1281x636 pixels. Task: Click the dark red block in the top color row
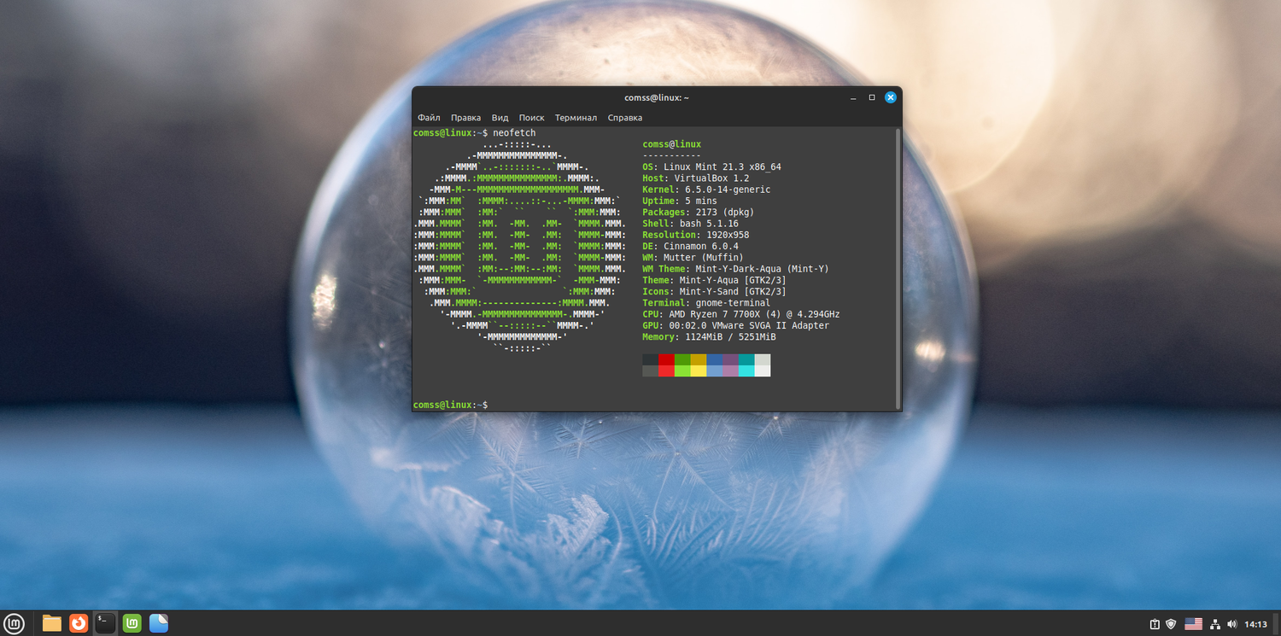click(x=666, y=359)
